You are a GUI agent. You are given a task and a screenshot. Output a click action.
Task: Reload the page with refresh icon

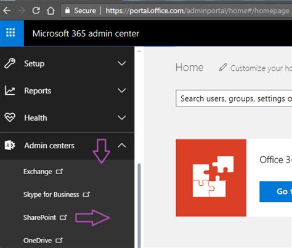click(x=36, y=10)
